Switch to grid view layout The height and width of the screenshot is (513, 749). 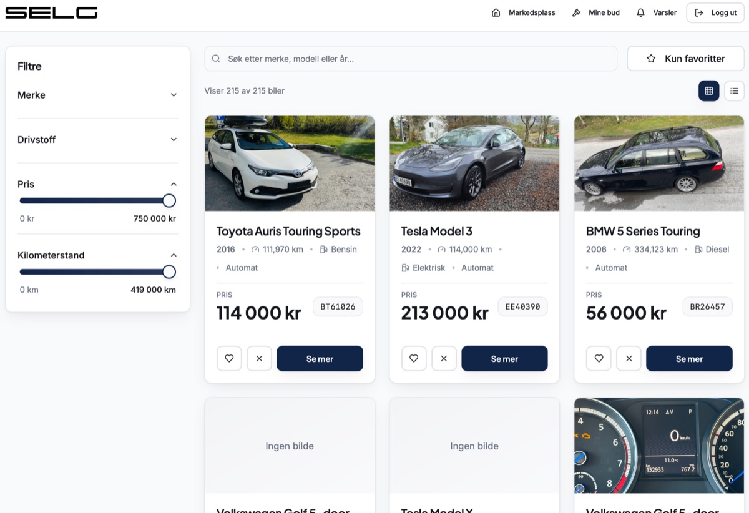(708, 91)
